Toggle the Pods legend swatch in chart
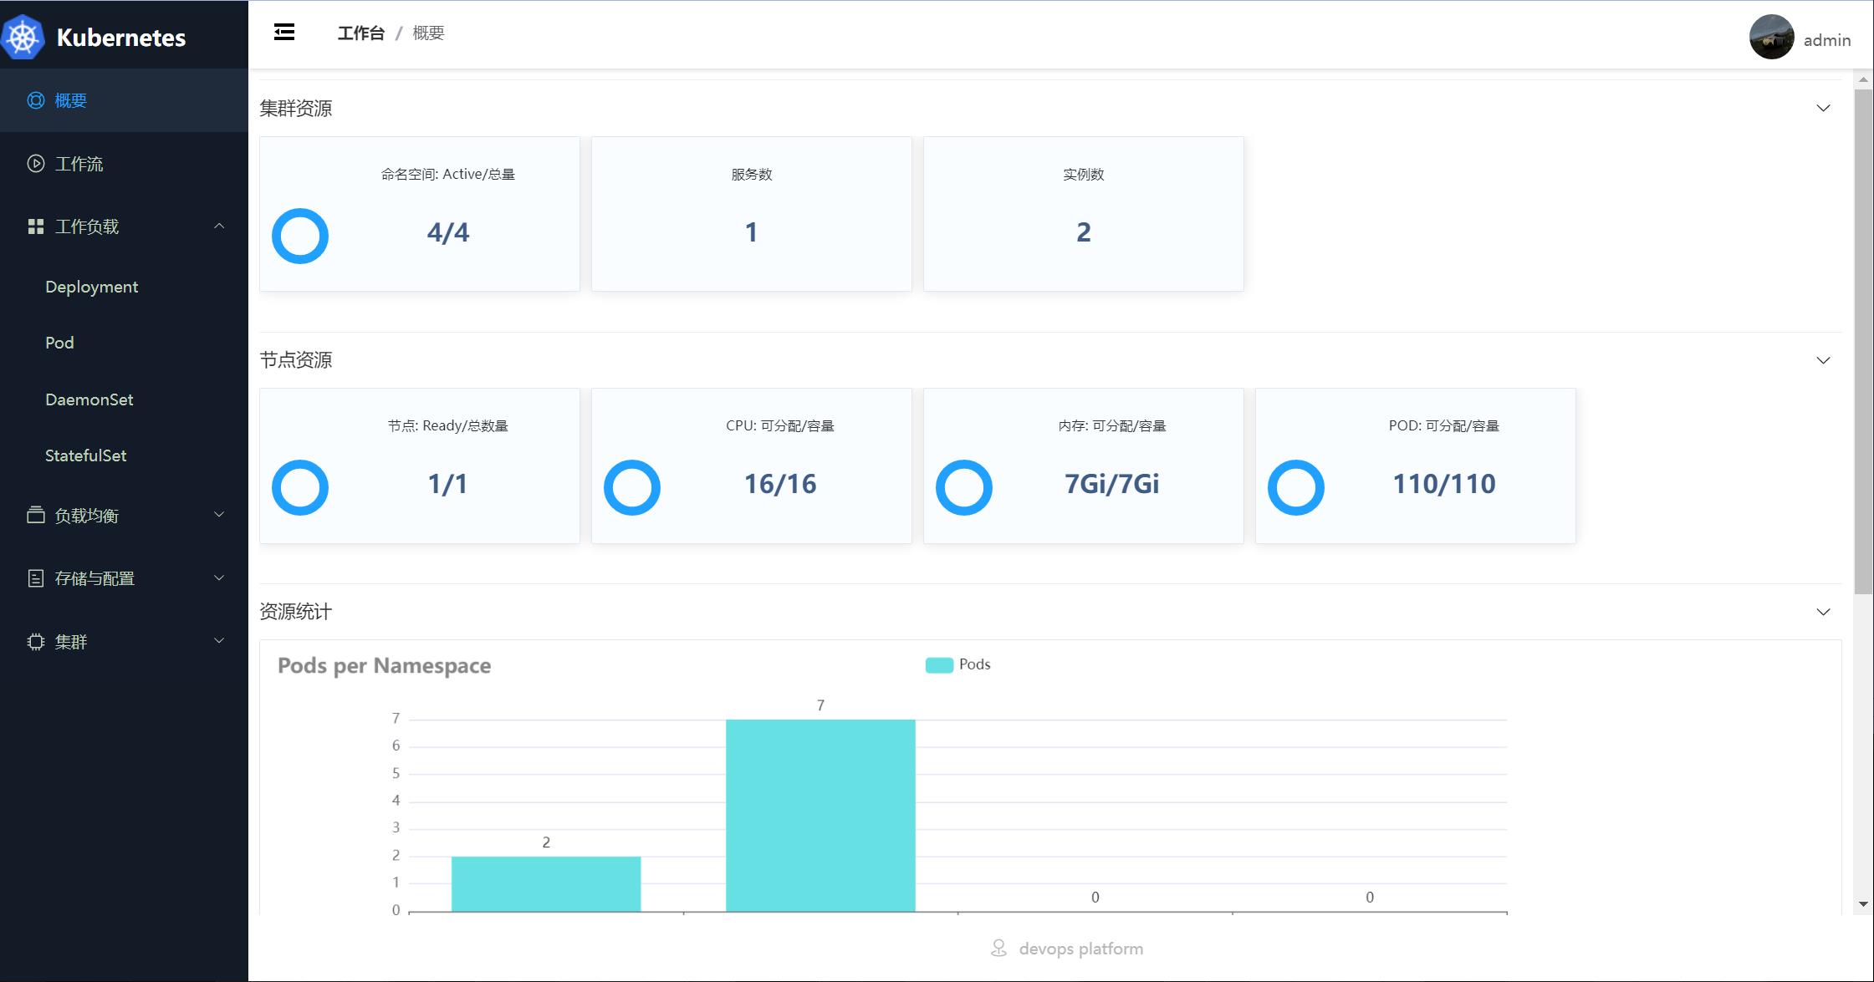 coord(939,665)
